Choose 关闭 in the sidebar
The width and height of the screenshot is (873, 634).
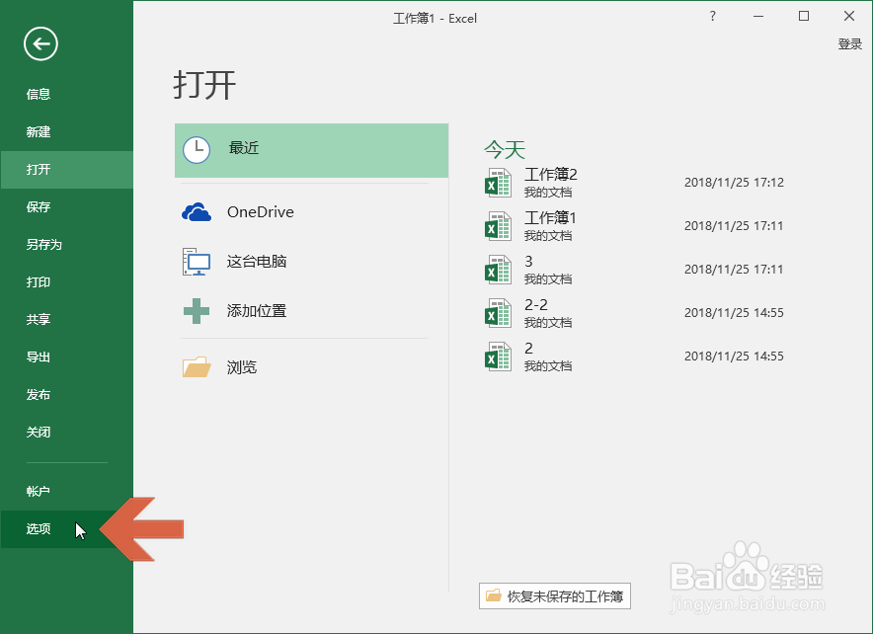point(67,432)
